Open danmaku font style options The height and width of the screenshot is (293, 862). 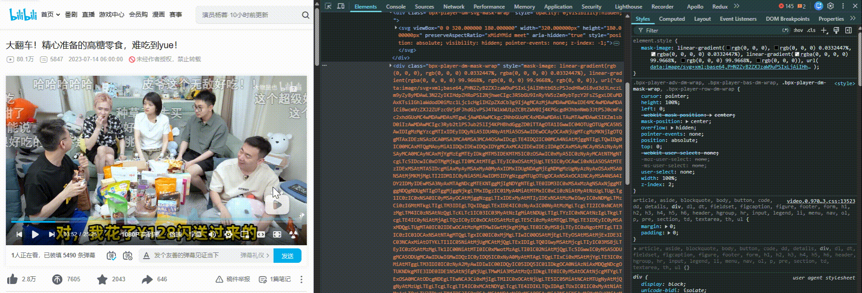coord(146,256)
